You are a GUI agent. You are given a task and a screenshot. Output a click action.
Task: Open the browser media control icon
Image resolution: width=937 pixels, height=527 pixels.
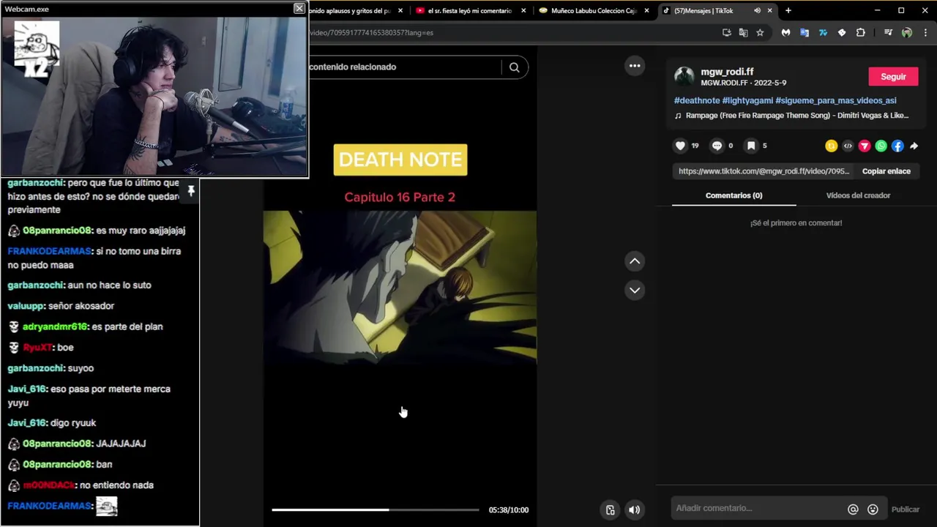[888, 32]
